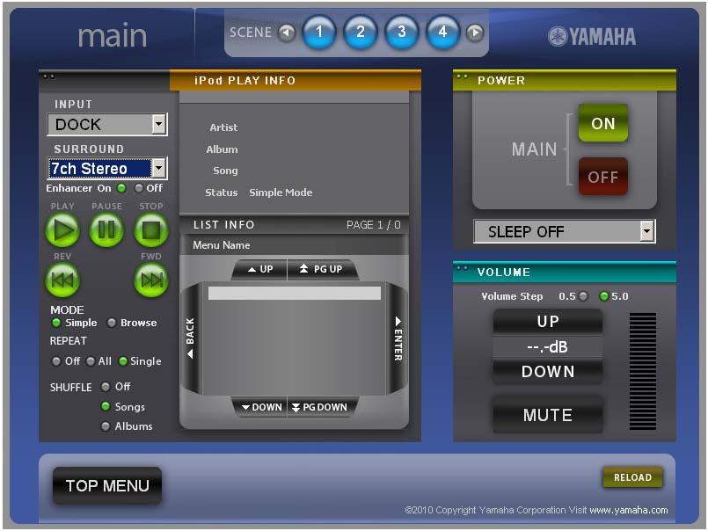Image resolution: width=708 pixels, height=531 pixels.
Task: Select Scene 1
Action: (x=319, y=32)
